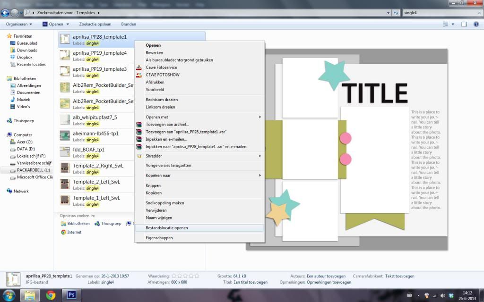Open Bureaublad in favorites
The image size is (484, 302).
27,43
